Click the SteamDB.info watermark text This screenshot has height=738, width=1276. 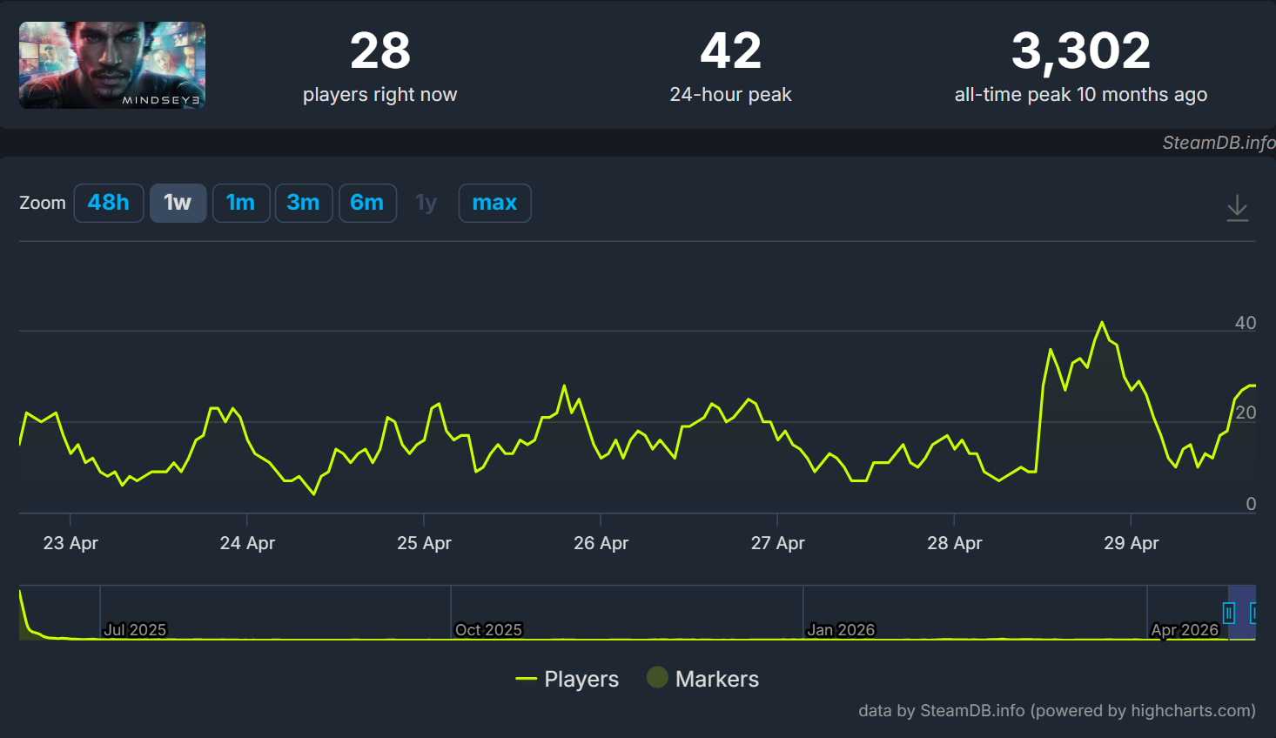[1218, 143]
